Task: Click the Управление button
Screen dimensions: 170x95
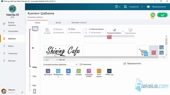Action: (86, 64)
